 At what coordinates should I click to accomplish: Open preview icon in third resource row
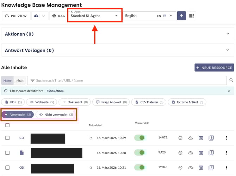[201, 168]
